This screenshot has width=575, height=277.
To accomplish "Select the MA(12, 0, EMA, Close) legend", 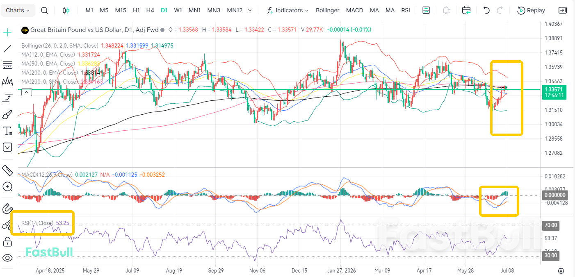I will pyautogui.click(x=48, y=54).
